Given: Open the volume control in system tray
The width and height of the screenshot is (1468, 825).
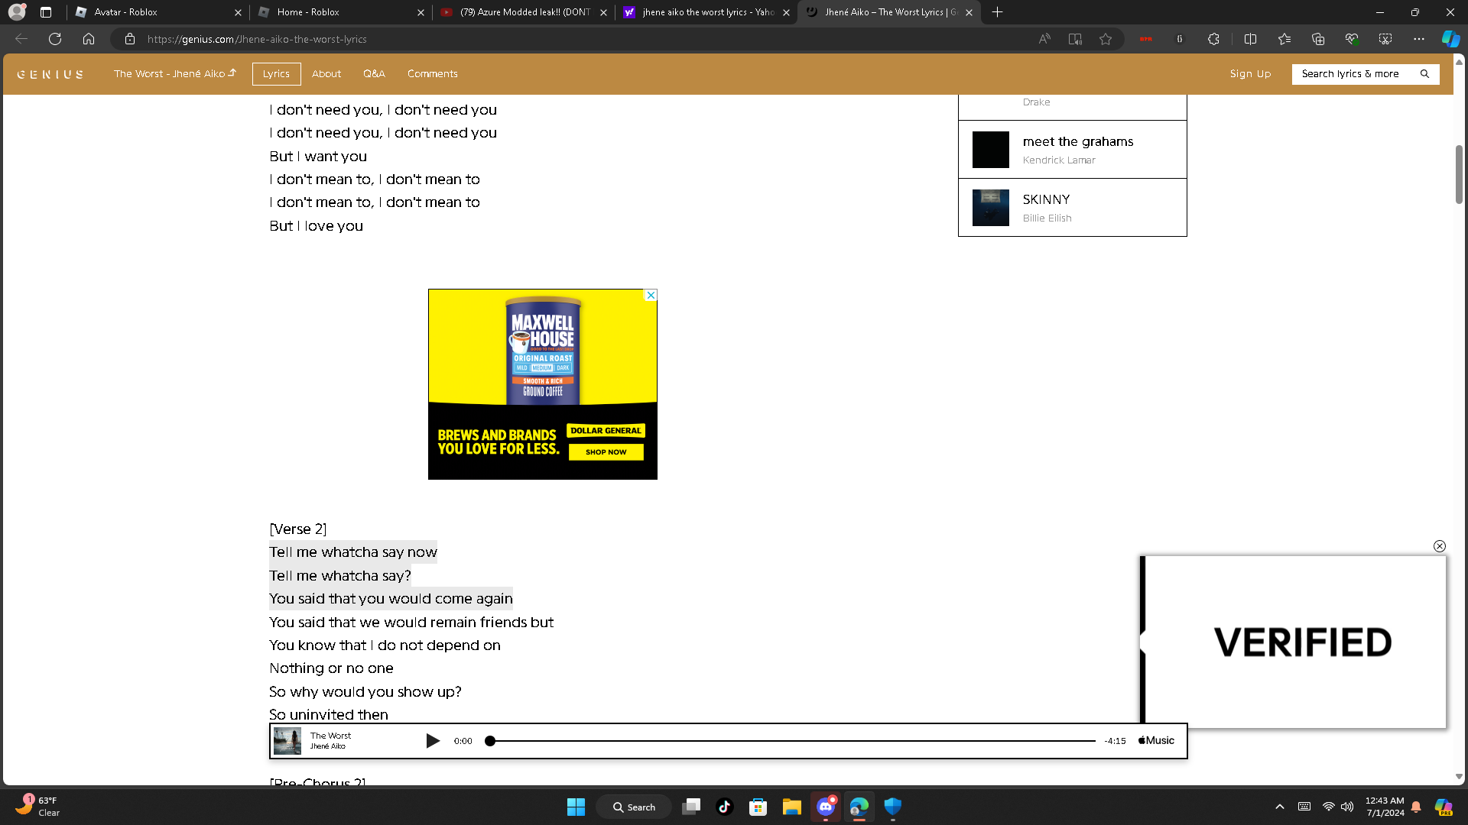Looking at the screenshot, I should [x=1347, y=807].
